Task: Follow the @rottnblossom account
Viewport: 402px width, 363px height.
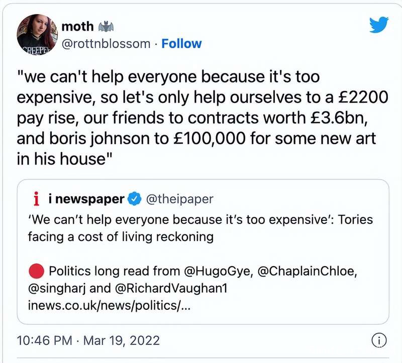Action: tap(181, 44)
